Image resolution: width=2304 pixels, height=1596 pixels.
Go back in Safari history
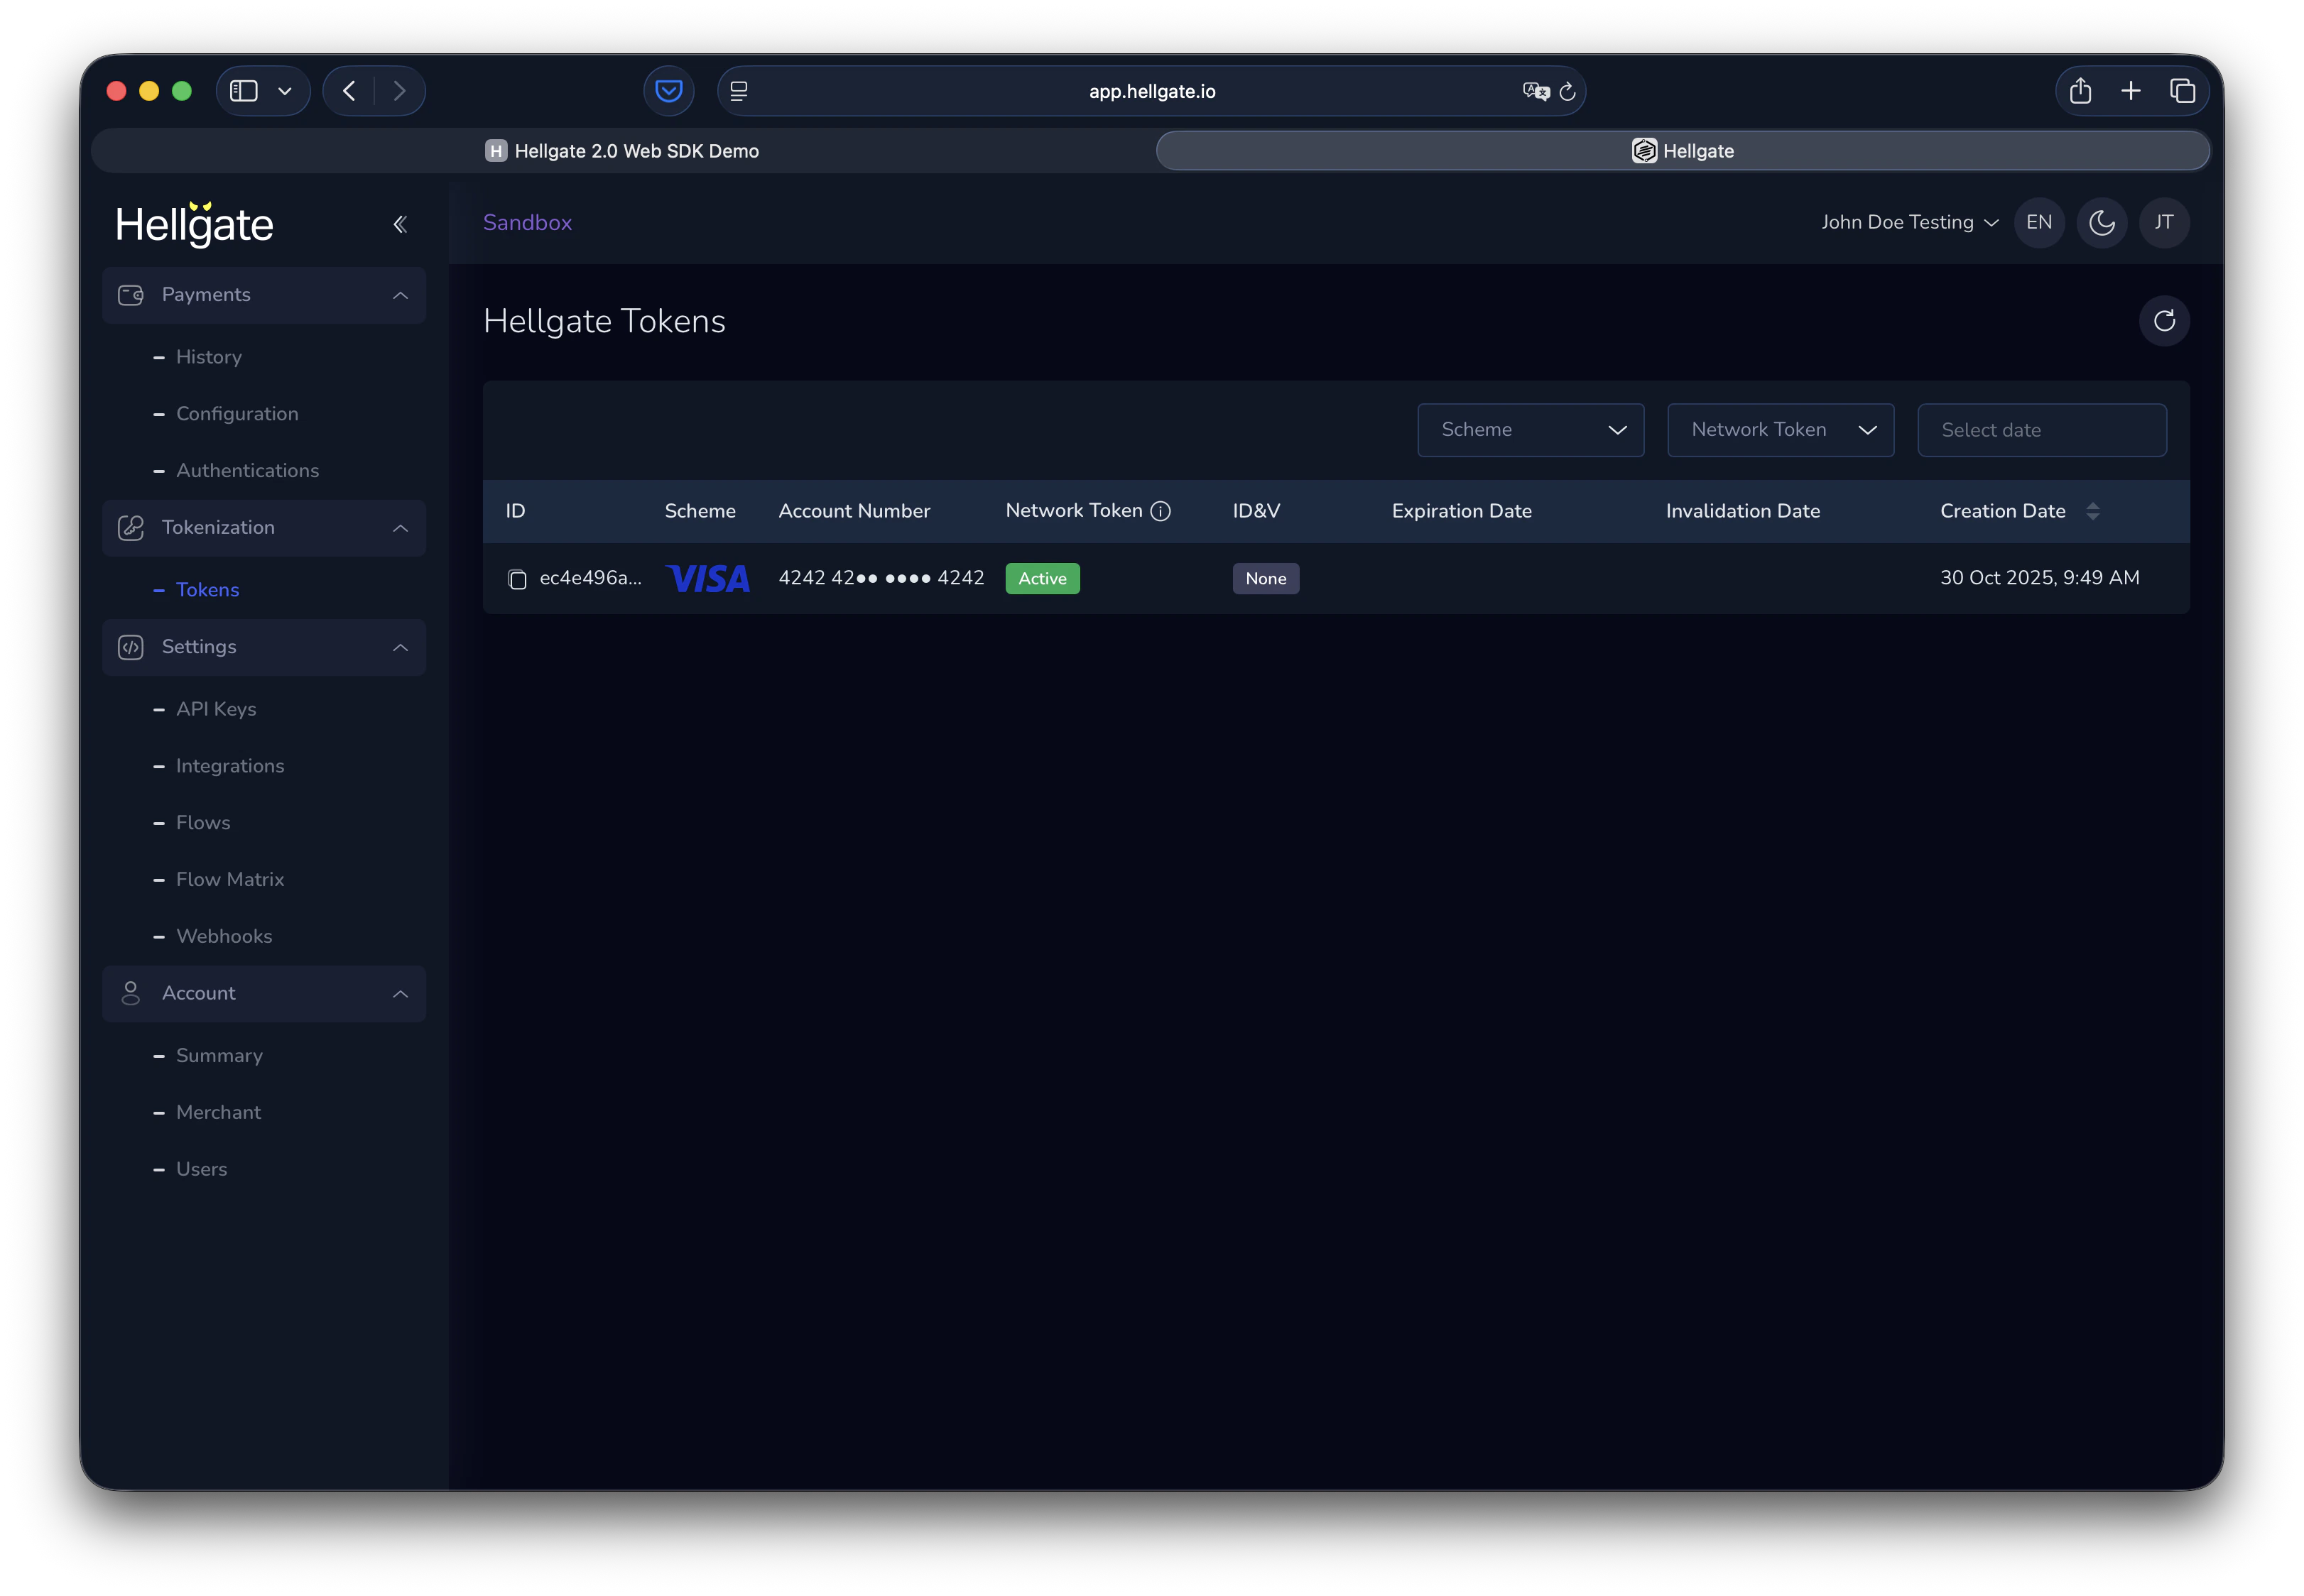point(349,91)
